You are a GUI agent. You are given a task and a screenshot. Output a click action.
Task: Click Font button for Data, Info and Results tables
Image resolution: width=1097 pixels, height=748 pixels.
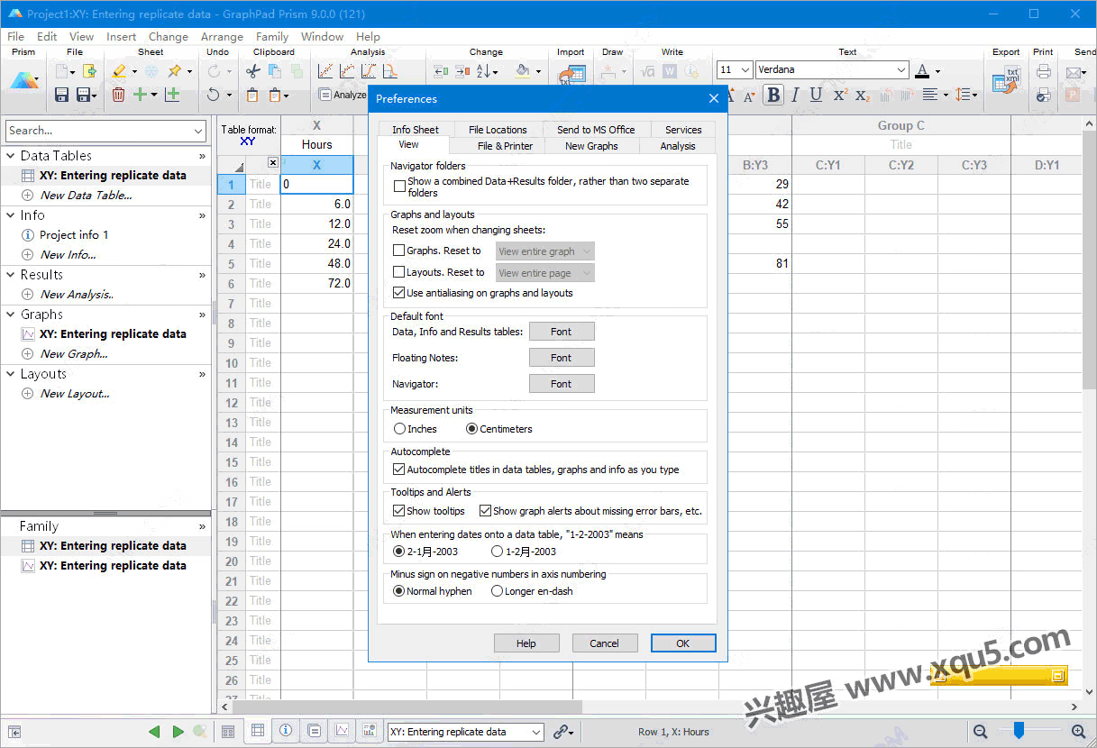click(x=562, y=332)
